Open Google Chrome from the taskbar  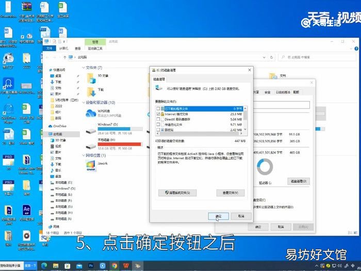point(114,266)
